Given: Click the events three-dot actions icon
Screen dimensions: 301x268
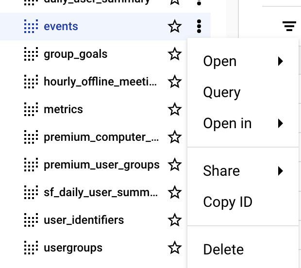Looking at the screenshot, I should coord(199,26).
